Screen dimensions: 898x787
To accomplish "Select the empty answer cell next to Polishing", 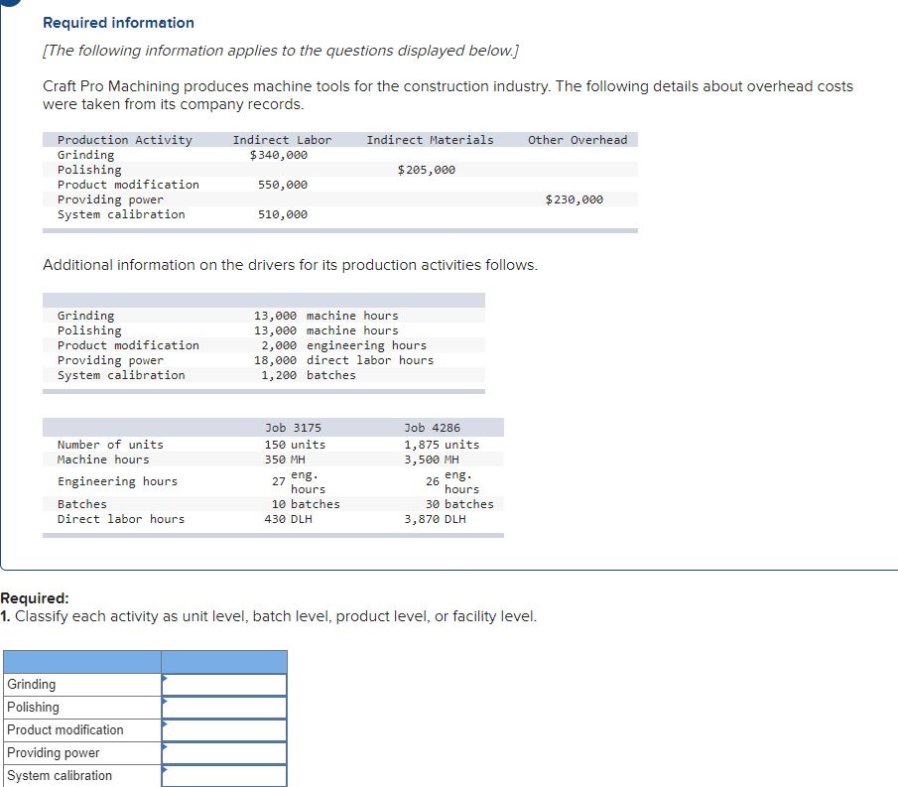I will [228, 707].
